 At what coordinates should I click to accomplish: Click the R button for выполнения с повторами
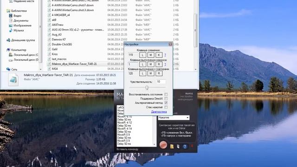pyautogui.click(x=159, y=73)
